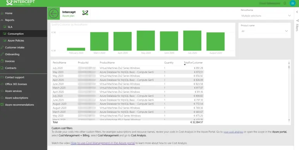Click the table vertical scrollbar thumb
Screen dimensions: 299x150
289,67
